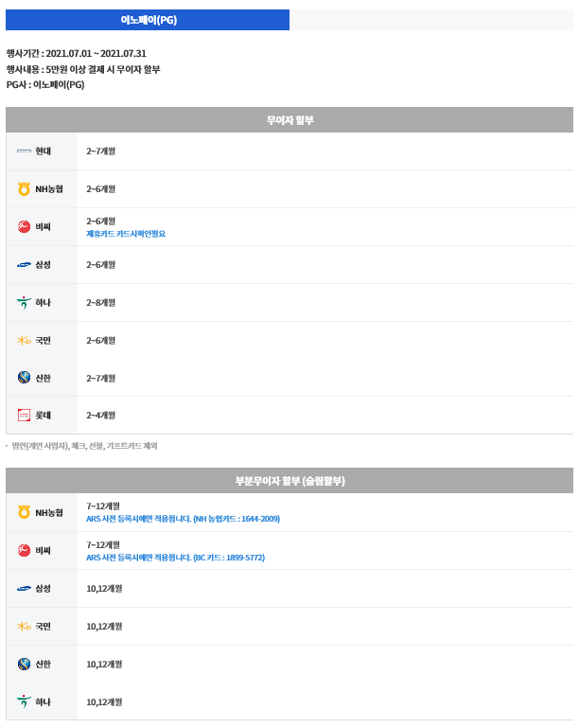Click 하나 row's 2~8개월 value

(x=100, y=303)
